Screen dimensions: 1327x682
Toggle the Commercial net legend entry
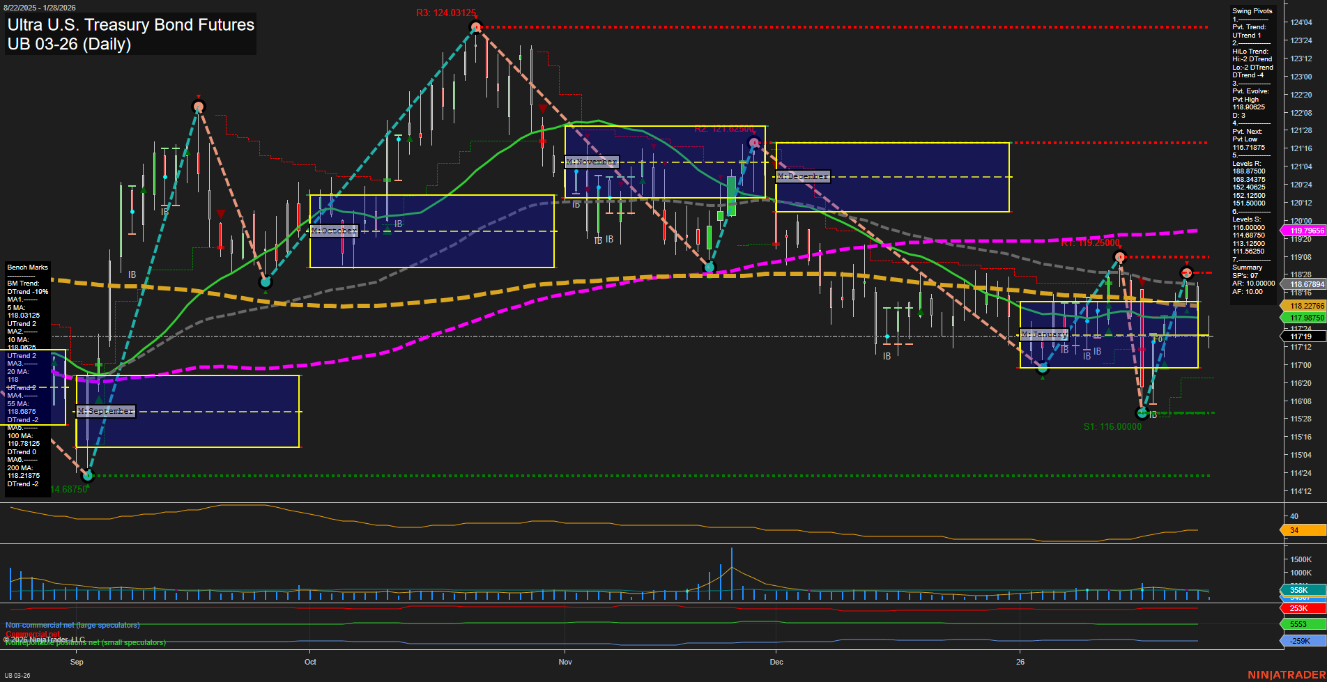33,634
